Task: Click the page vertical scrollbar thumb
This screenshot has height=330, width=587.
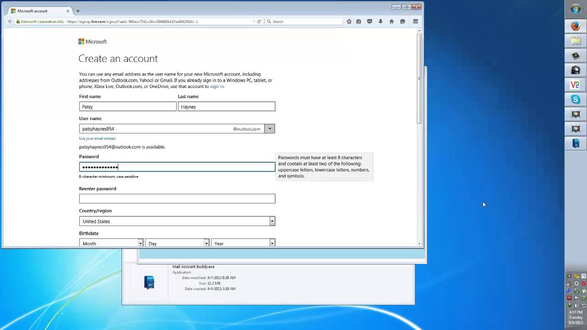Action: (x=419, y=78)
